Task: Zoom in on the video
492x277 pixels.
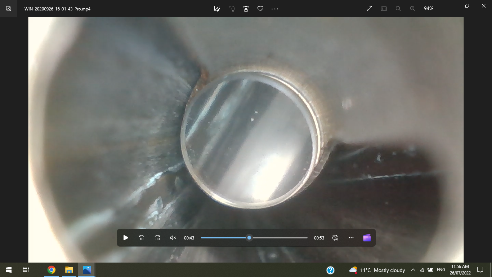Action: 413,9
